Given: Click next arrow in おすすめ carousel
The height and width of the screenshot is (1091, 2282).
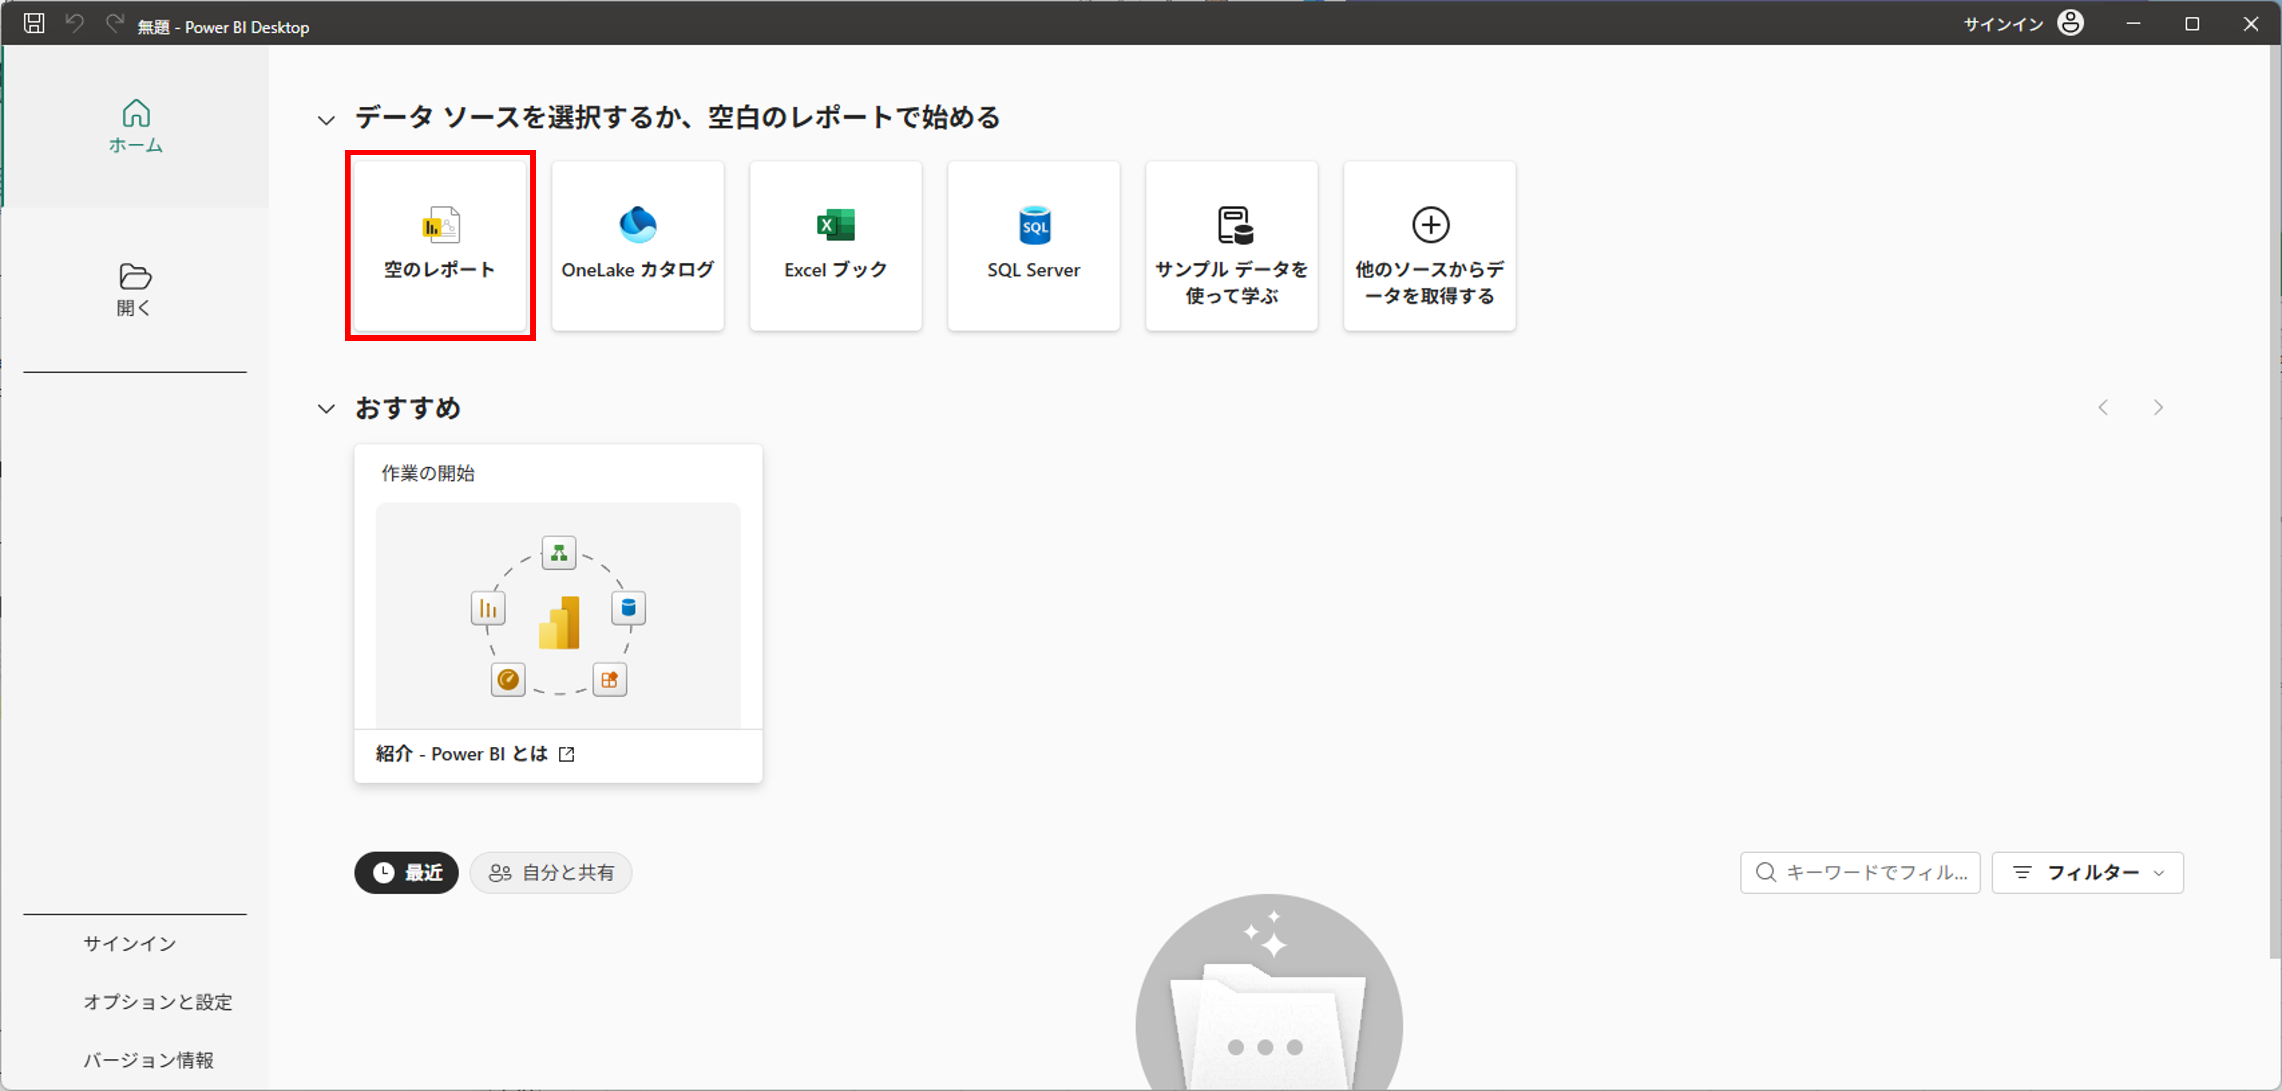Looking at the screenshot, I should pyautogui.click(x=2158, y=407).
